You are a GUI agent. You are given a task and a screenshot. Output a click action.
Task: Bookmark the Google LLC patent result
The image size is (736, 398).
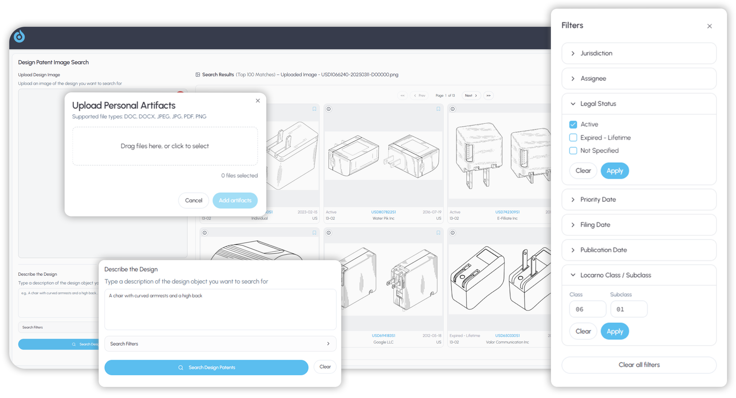point(438,233)
